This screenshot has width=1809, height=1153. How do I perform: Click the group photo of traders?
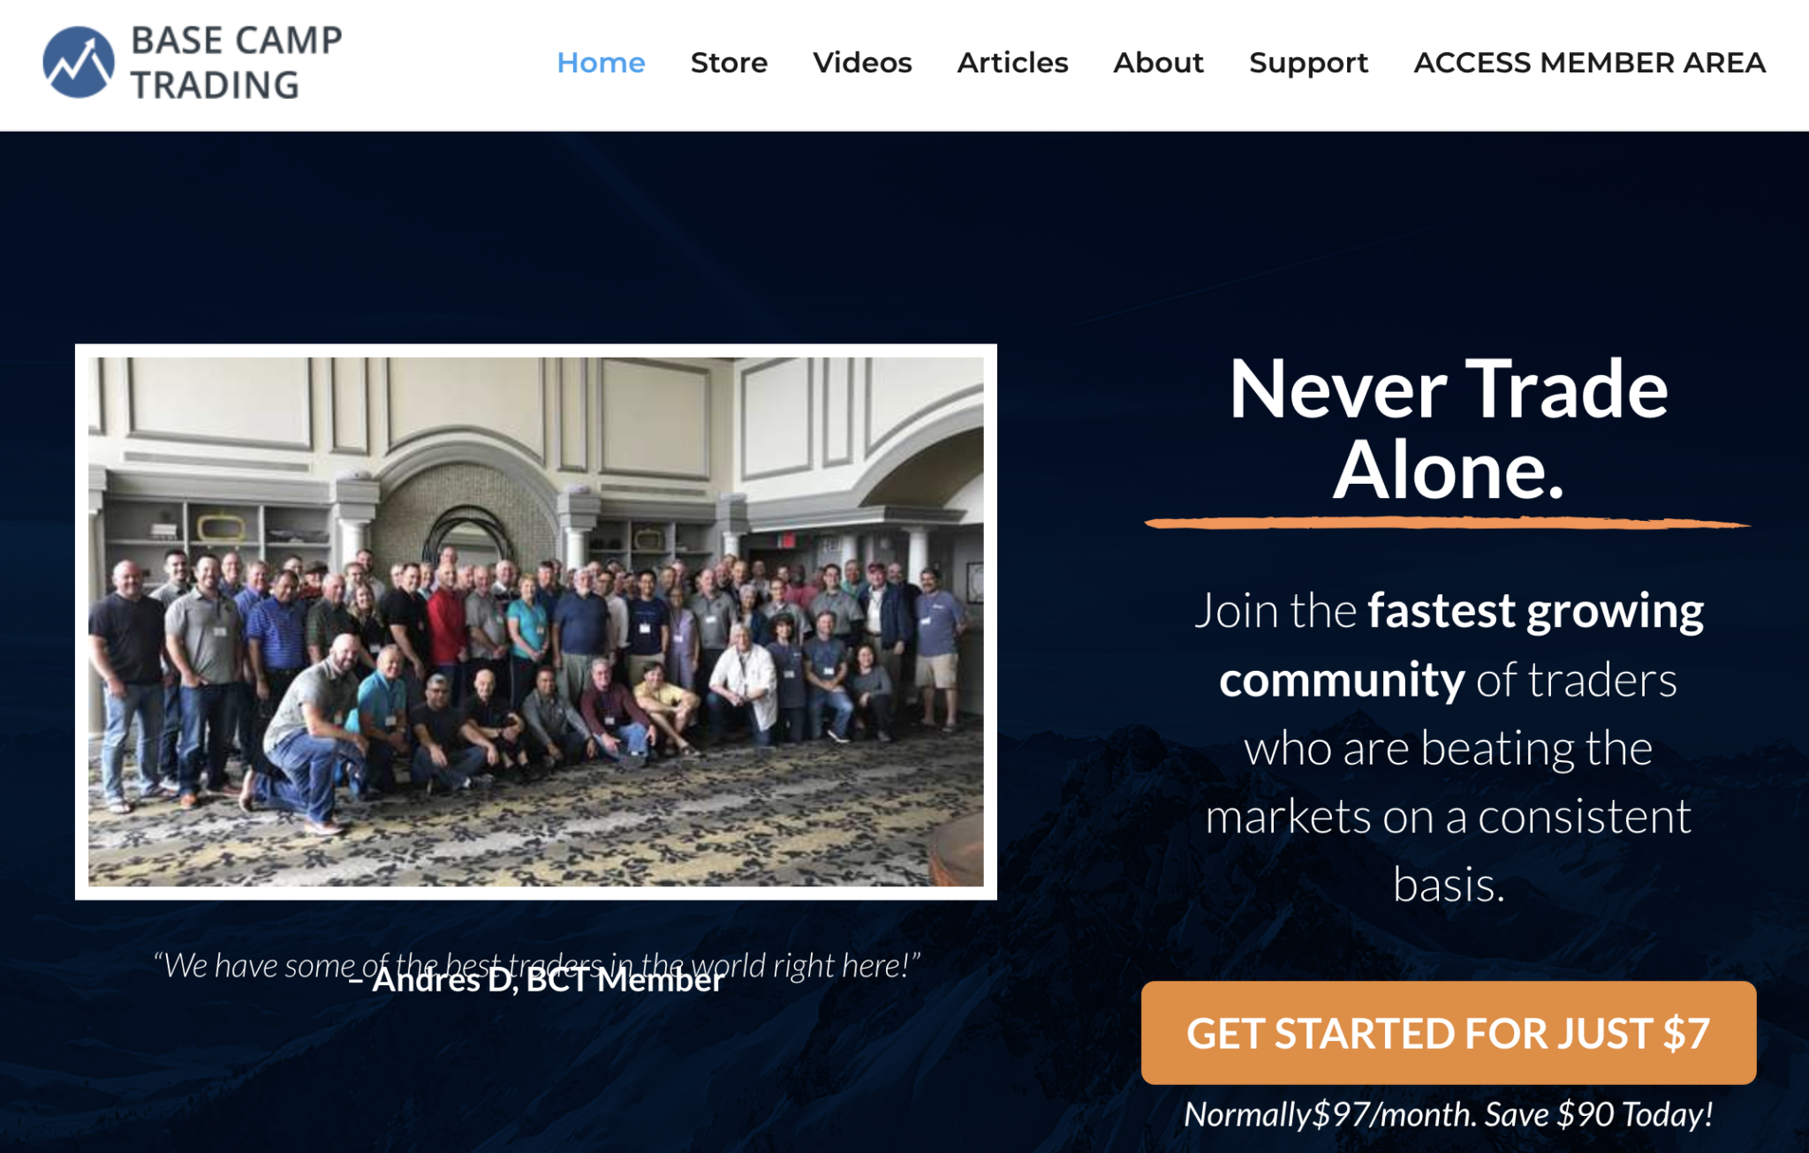tap(536, 622)
